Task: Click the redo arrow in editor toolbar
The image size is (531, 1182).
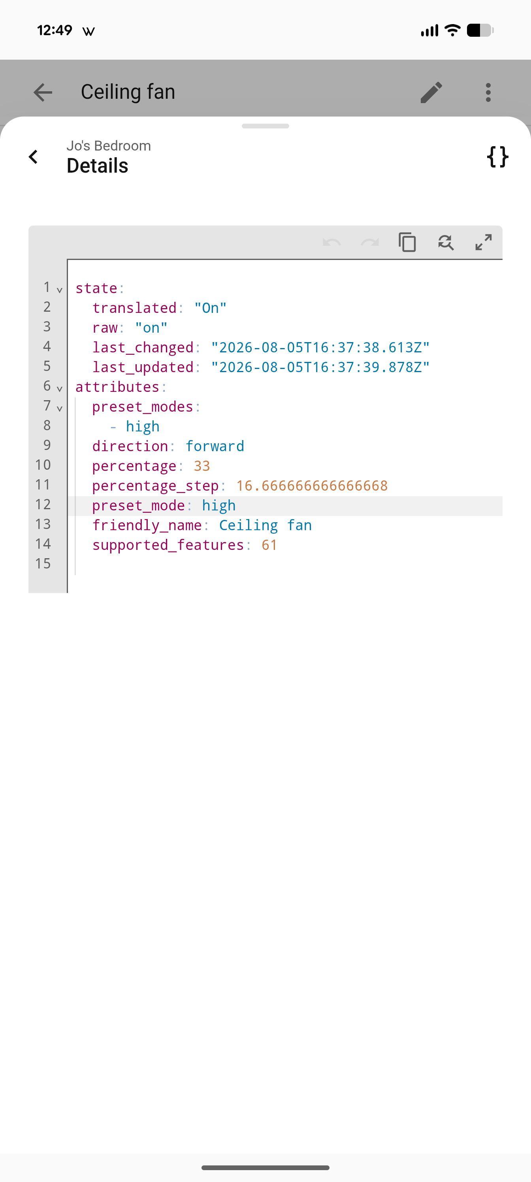Action: point(369,242)
